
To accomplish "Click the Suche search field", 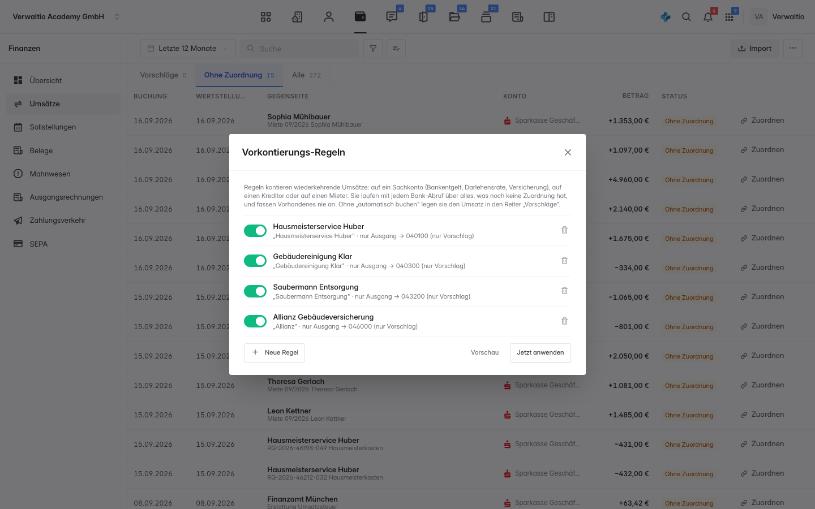I will pyautogui.click(x=299, y=49).
